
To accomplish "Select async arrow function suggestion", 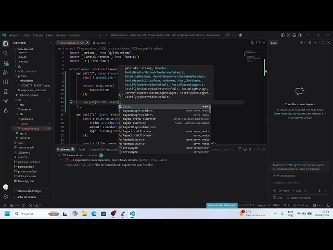I will tap(164, 119).
